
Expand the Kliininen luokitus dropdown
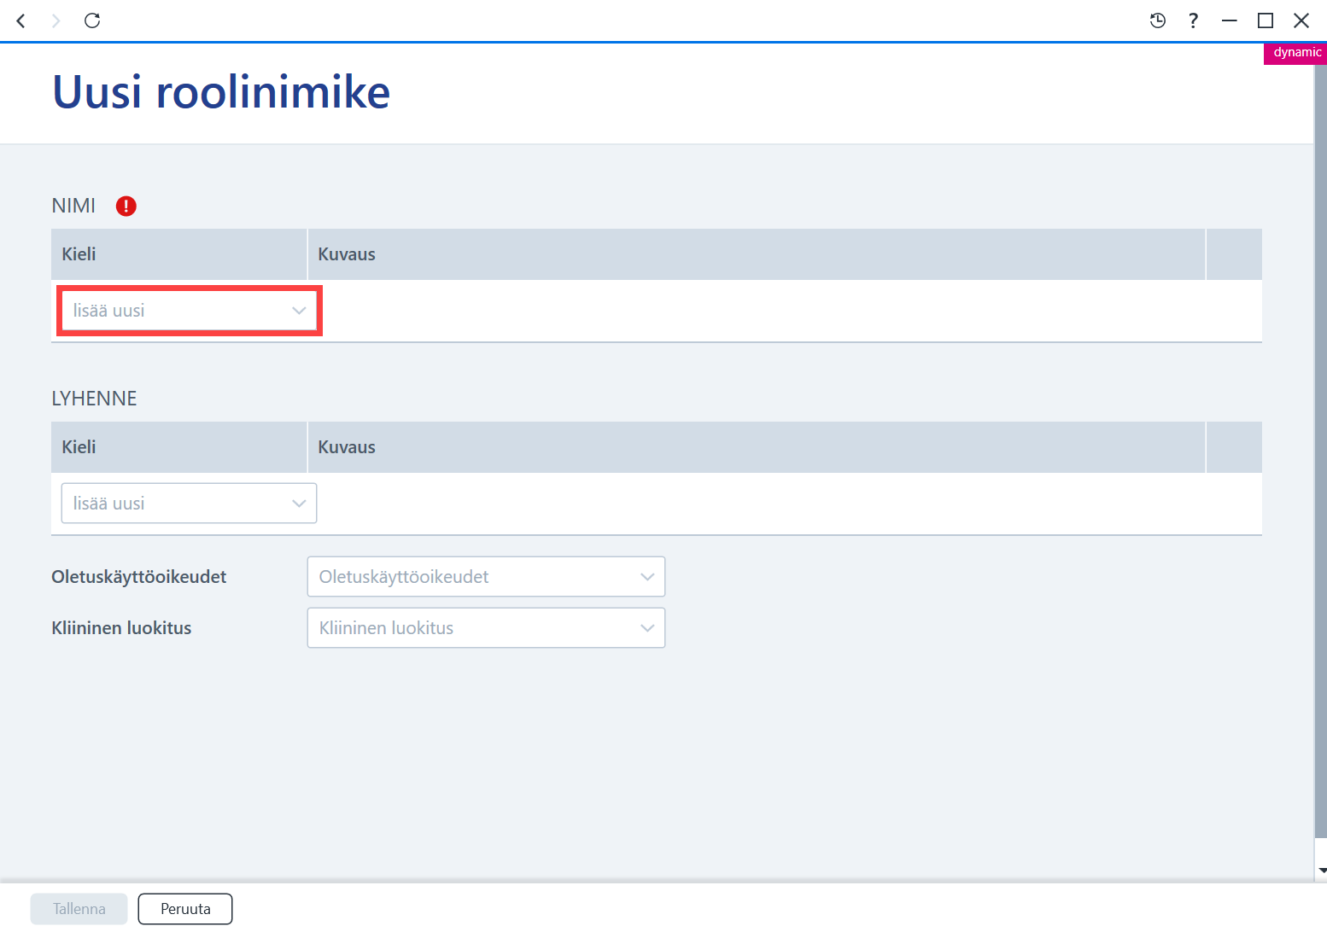click(x=486, y=628)
